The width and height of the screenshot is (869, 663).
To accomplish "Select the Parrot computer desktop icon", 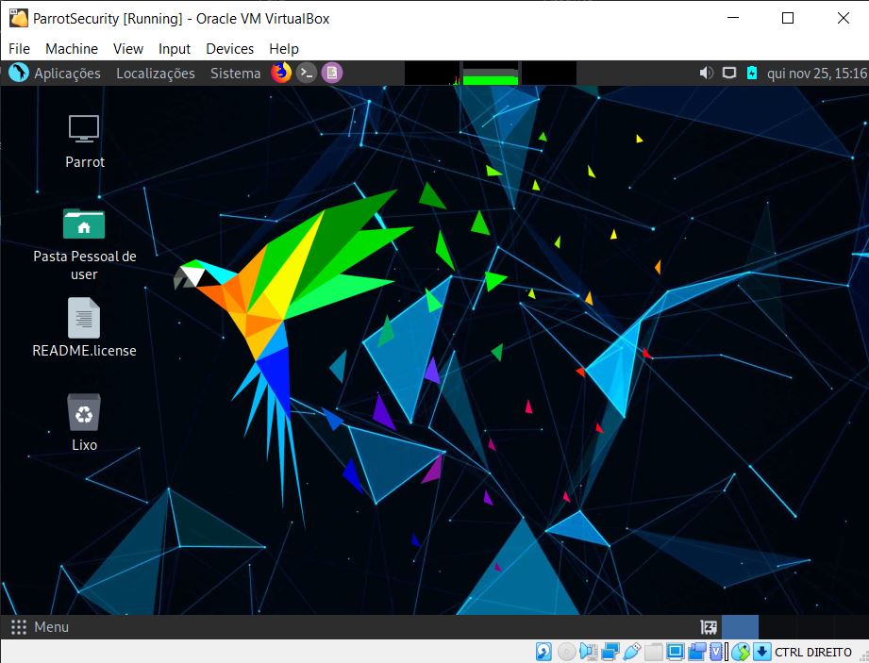I will (84, 141).
